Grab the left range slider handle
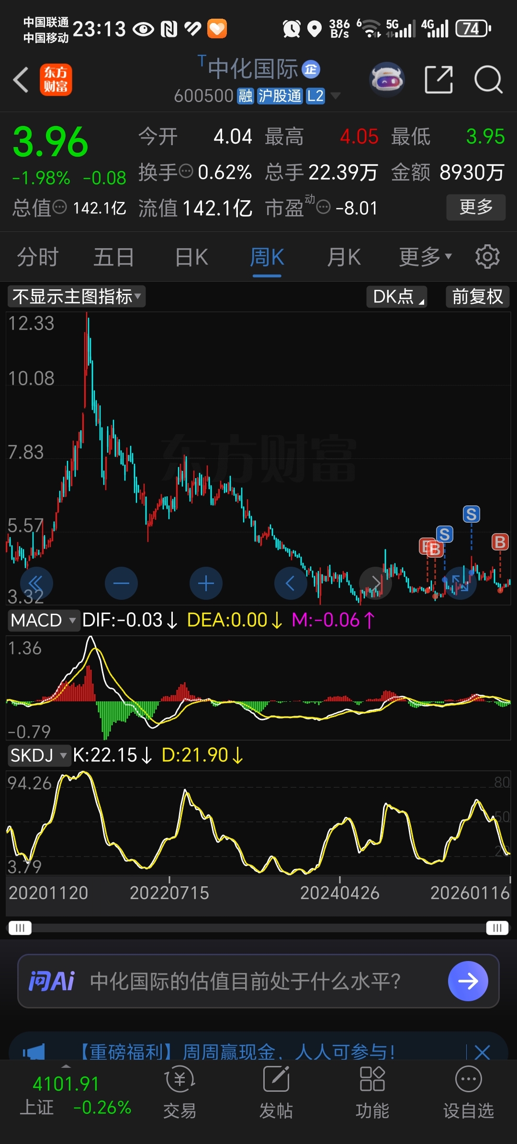 click(x=20, y=928)
